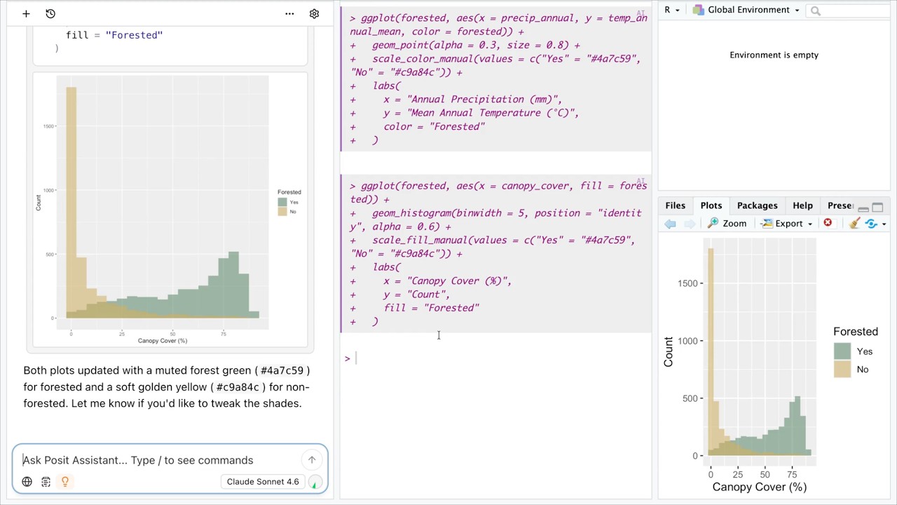
Task: Click the blue publish icon in Plots toolbar
Action: point(871,224)
